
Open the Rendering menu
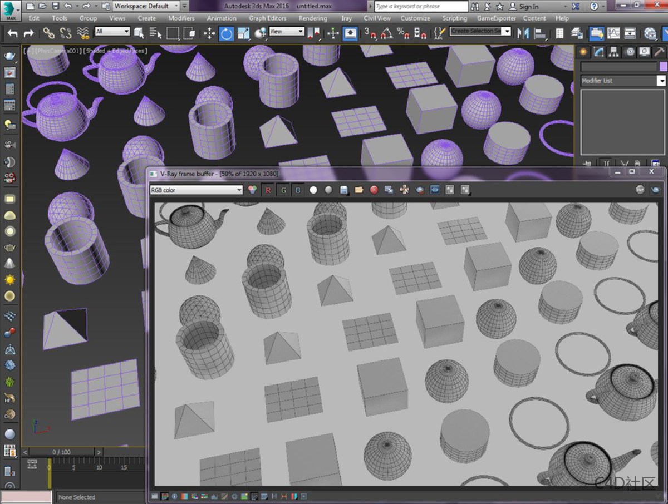click(x=312, y=18)
